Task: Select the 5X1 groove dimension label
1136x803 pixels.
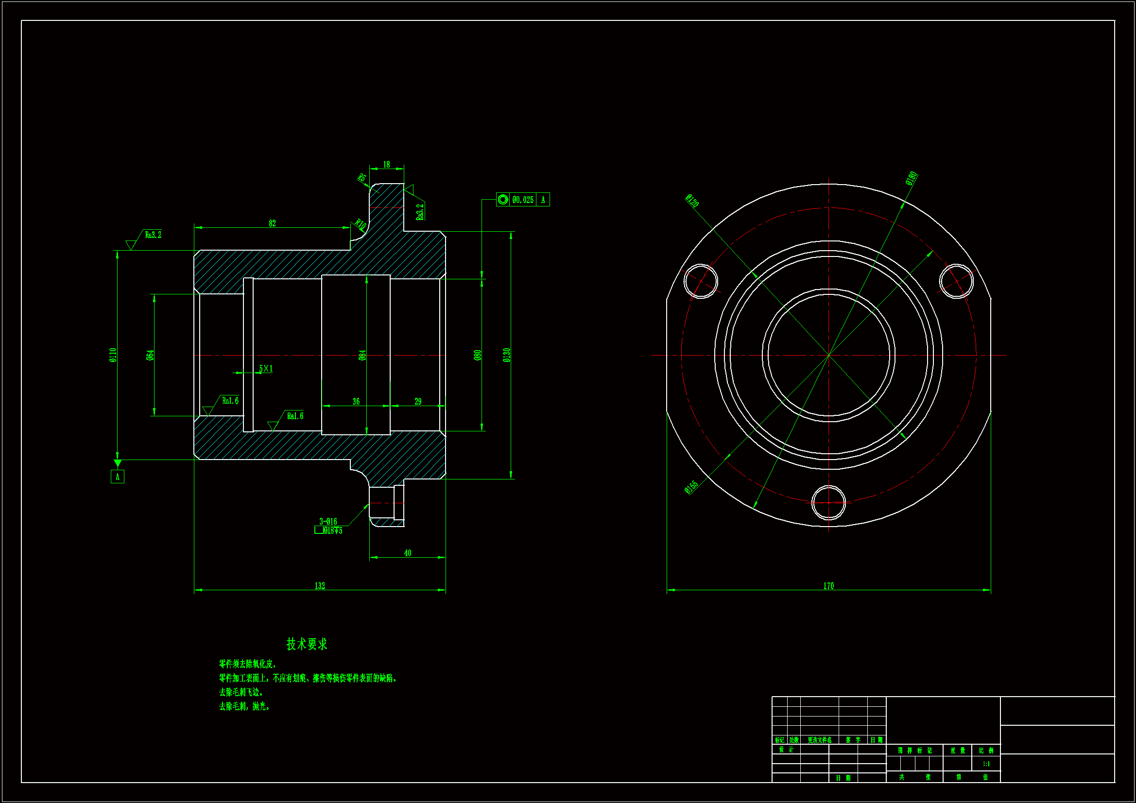Action: (266, 369)
